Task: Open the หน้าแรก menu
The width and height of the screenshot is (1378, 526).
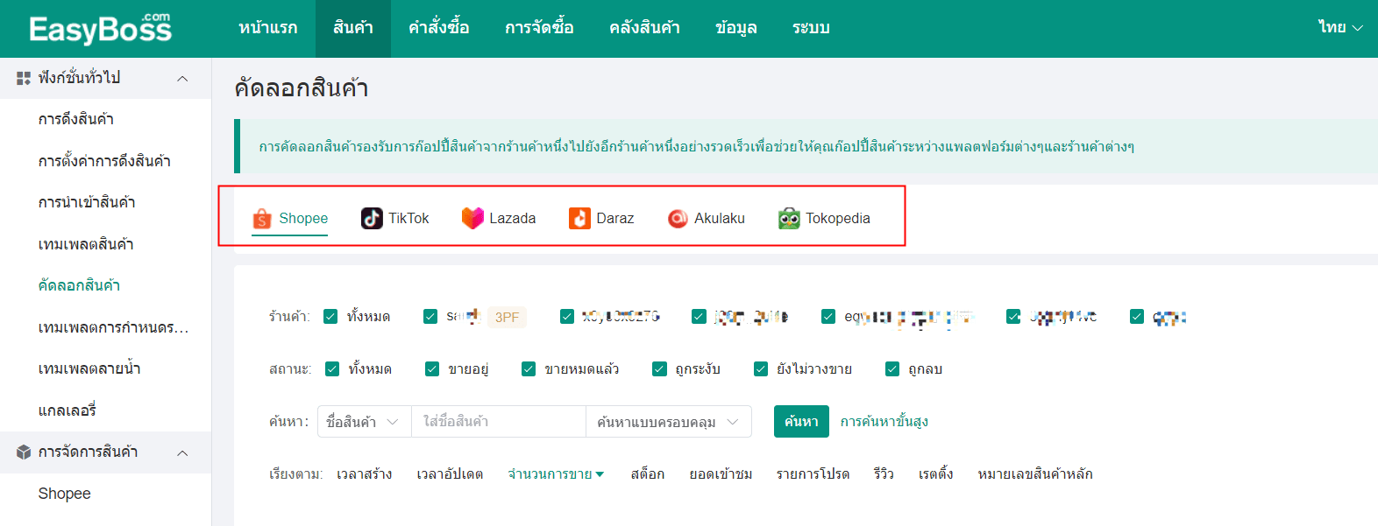Action: click(x=268, y=28)
